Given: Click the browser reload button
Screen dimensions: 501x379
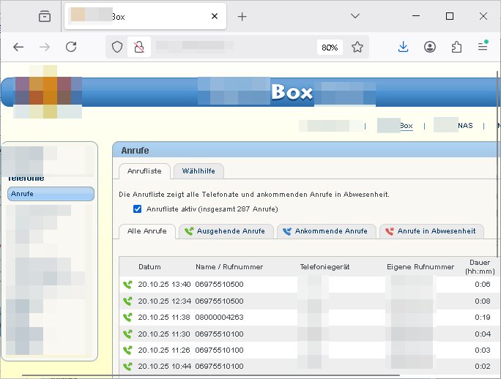Looking at the screenshot, I should 71,47.
